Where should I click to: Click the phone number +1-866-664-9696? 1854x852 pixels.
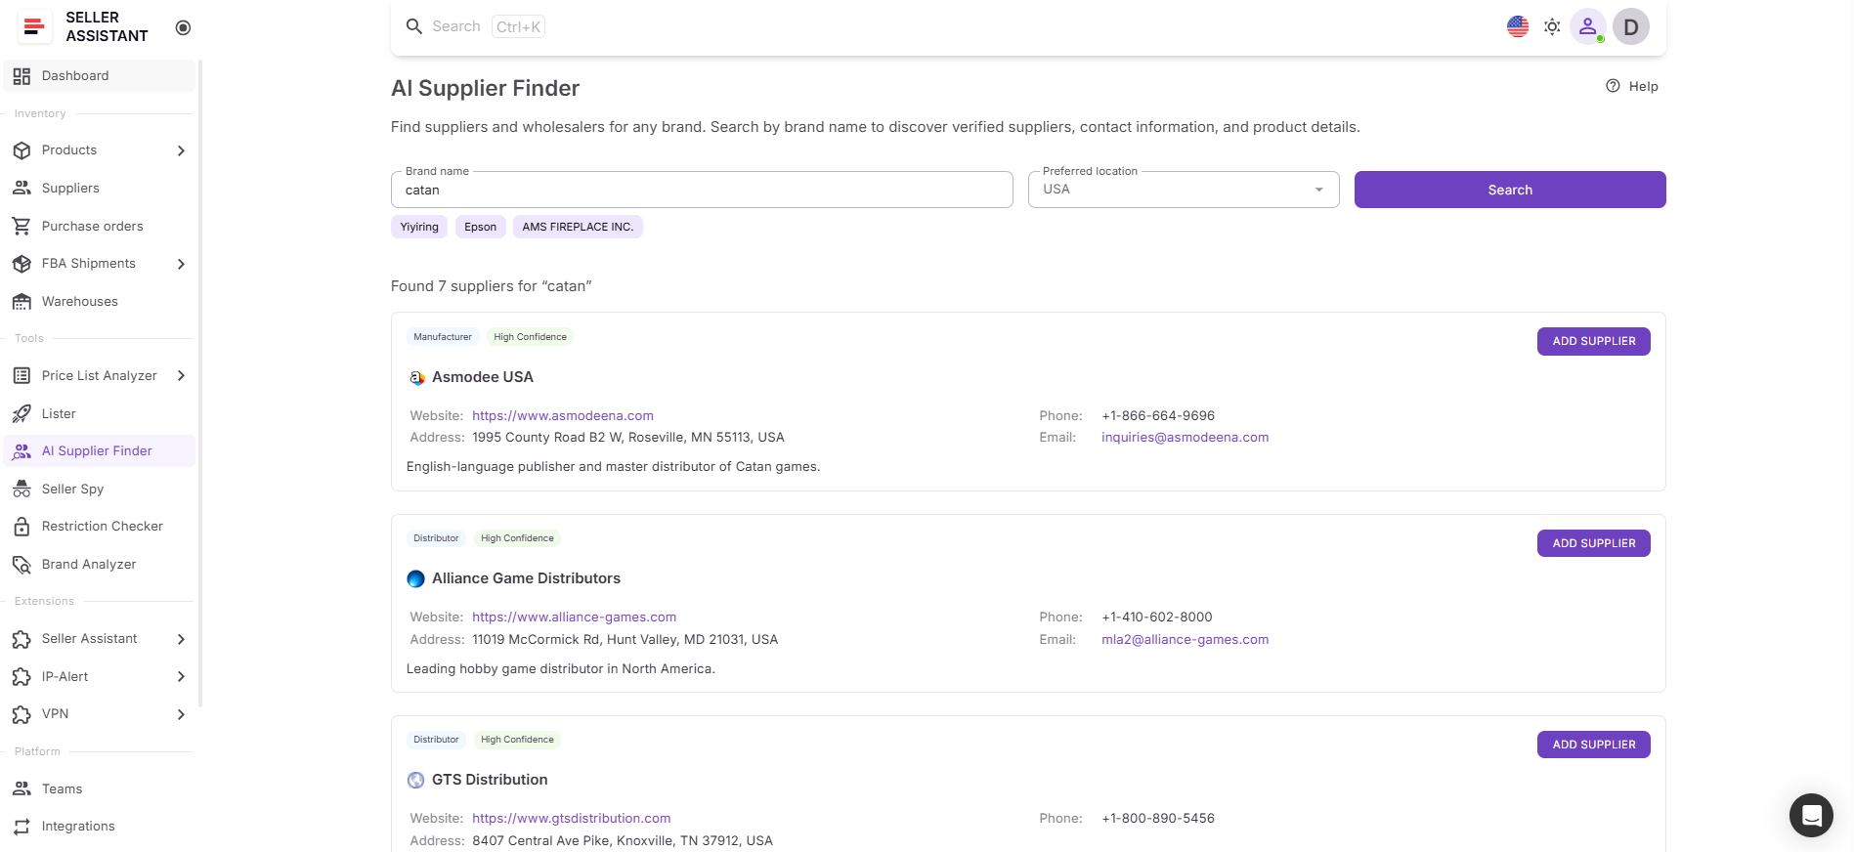coord(1158,415)
